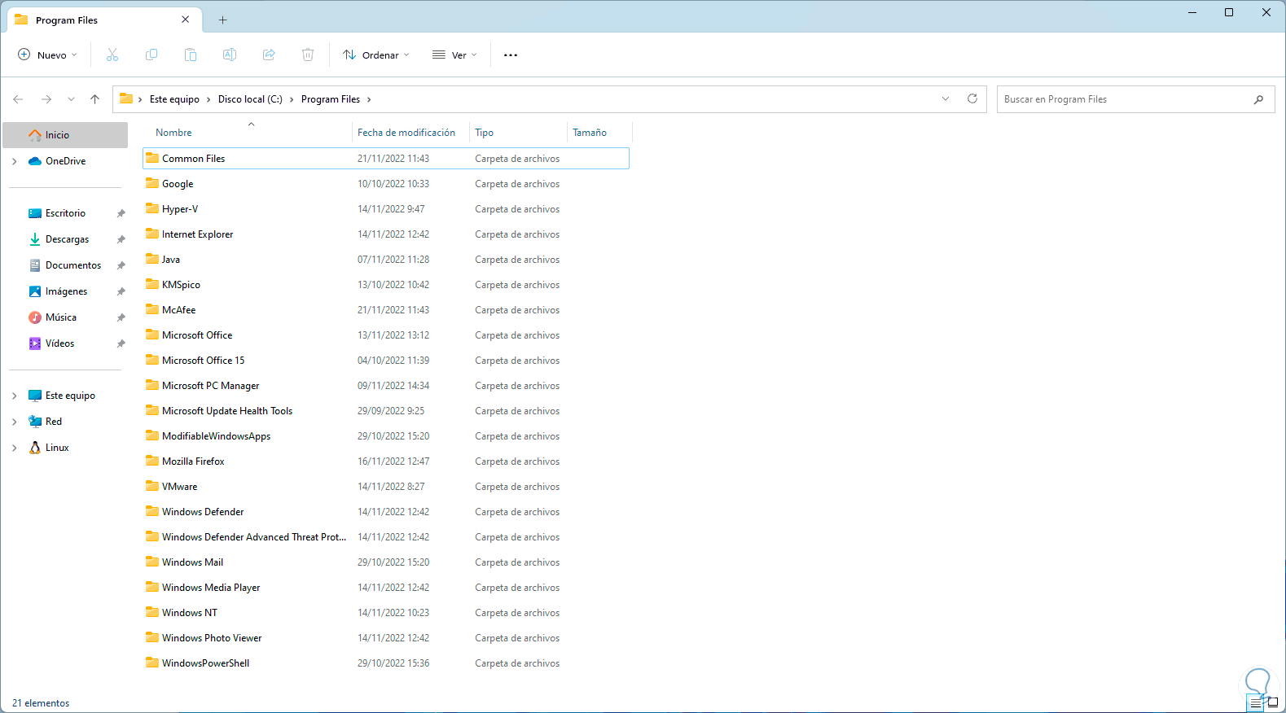Click the Paste clipboard icon
This screenshot has height=713, width=1286.
point(191,55)
